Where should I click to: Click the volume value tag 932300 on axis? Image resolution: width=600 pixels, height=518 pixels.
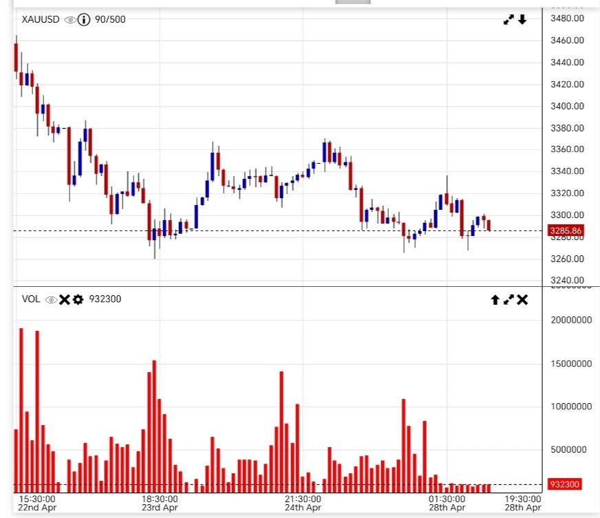click(x=566, y=484)
